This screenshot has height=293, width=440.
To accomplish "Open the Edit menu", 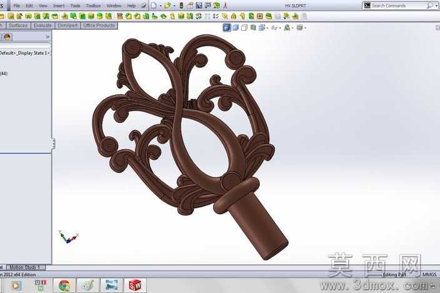I will pos(29,6).
